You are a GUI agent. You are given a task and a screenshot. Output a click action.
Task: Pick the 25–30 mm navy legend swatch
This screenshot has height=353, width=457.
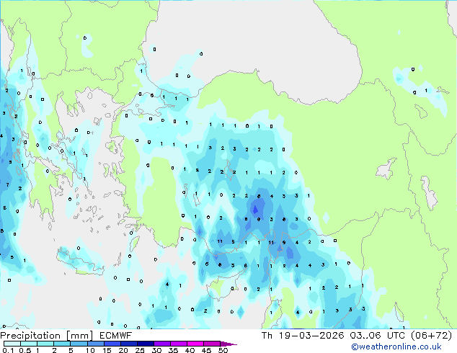(x=145, y=344)
